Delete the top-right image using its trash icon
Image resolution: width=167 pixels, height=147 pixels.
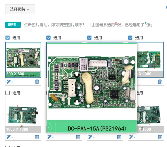(160, 82)
